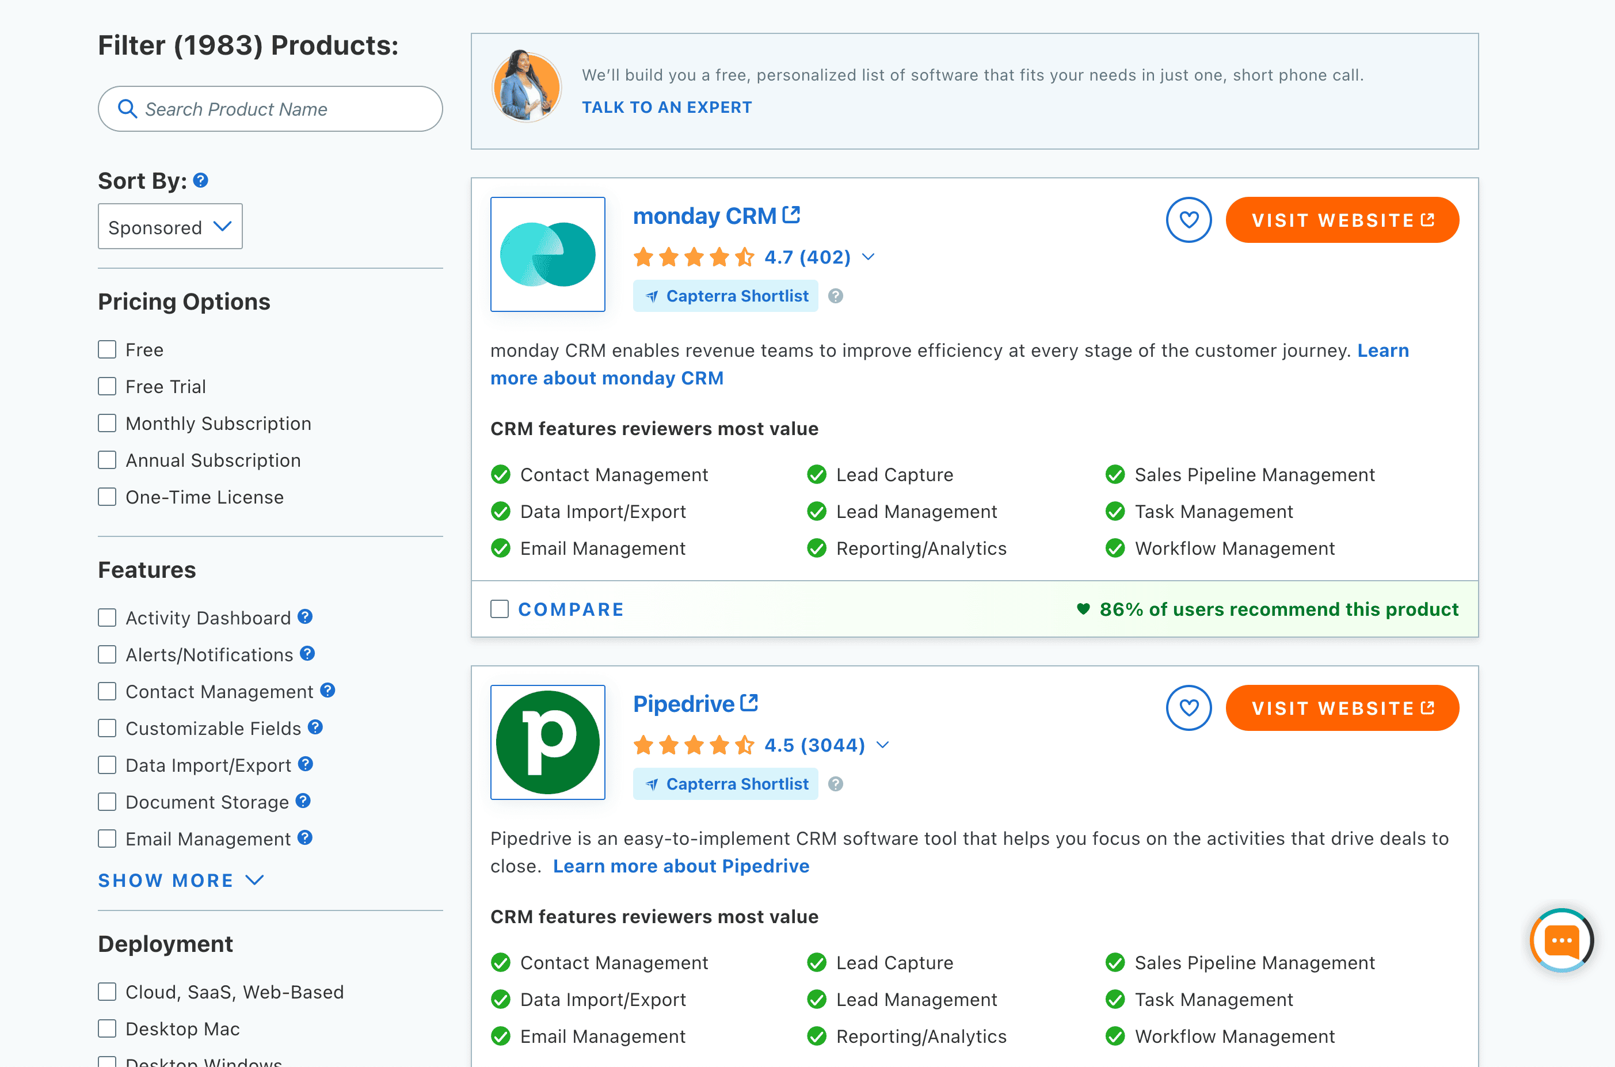This screenshot has height=1067, width=1615.
Task: Click Document Storage help icon
Action: (303, 801)
